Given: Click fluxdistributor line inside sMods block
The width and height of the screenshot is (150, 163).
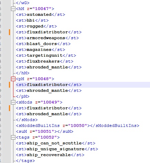Looking at the screenshot, I should click(49, 108).
